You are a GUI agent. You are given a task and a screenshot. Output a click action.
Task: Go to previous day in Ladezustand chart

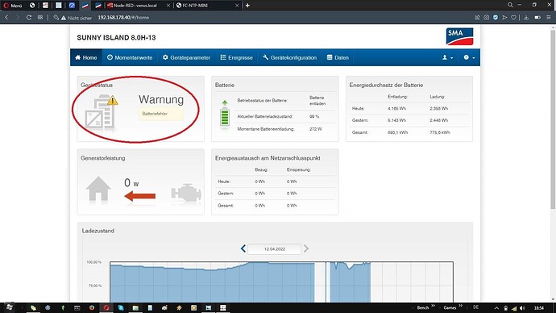(243, 248)
